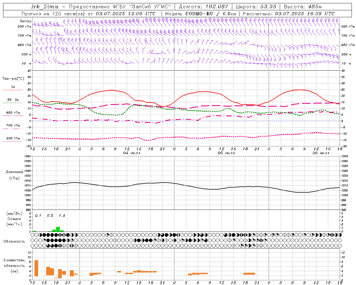
Task: Click the '(км)' unit under convective cloudiness
Action: pyautogui.click(x=14, y=271)
